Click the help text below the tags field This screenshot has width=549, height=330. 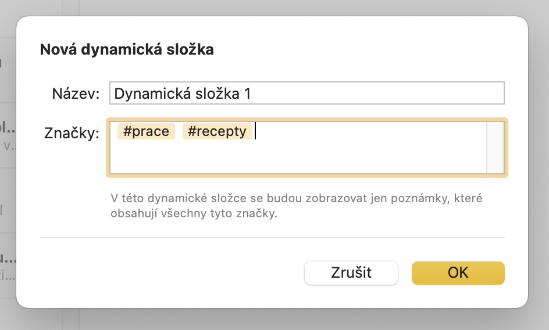tap(297, 206)
